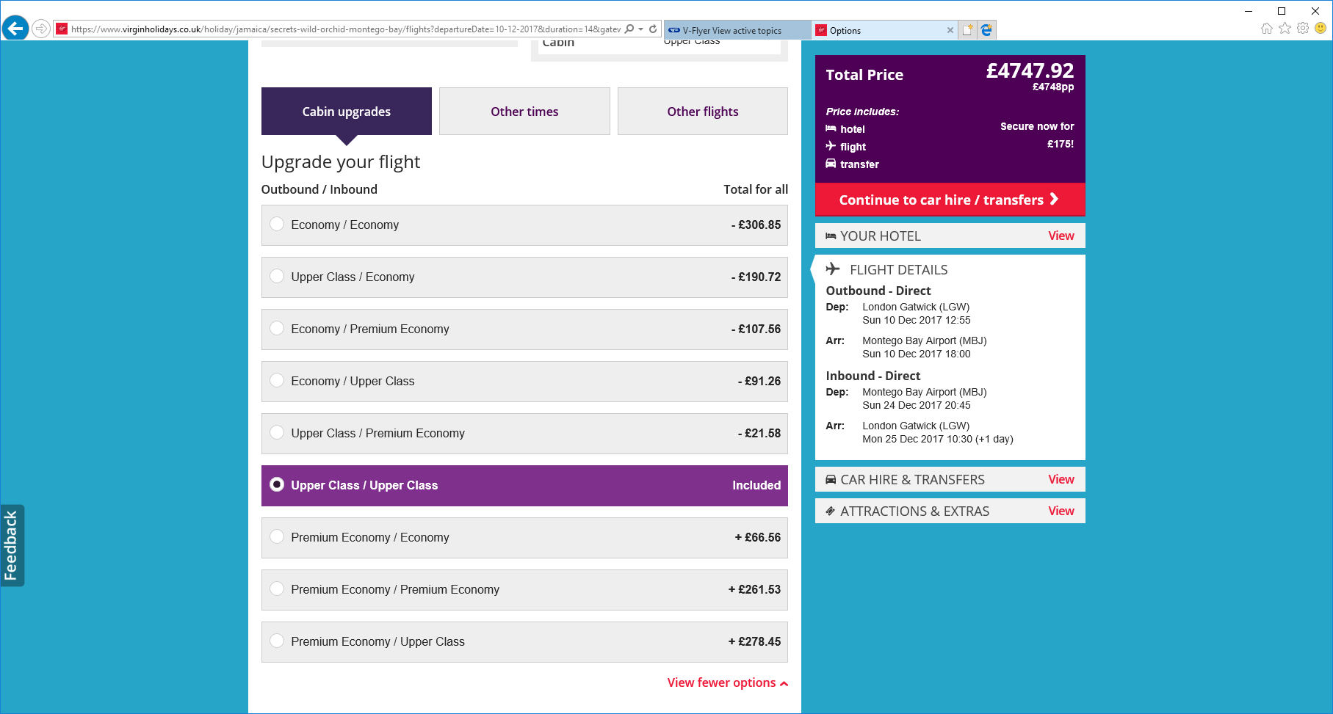The height and width of the screenshot is (714, 1333).
Task: Click the car icon beside CAR HIRE & TRANSFERS
Action: coord(831,480)
